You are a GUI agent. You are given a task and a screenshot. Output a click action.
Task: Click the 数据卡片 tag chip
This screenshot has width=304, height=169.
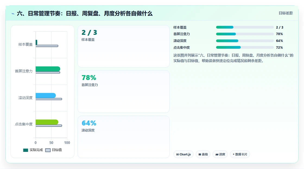[x=240, y=154]
